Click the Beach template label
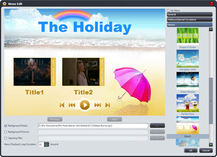Screen dimensions: 217x157 (187, 136)
